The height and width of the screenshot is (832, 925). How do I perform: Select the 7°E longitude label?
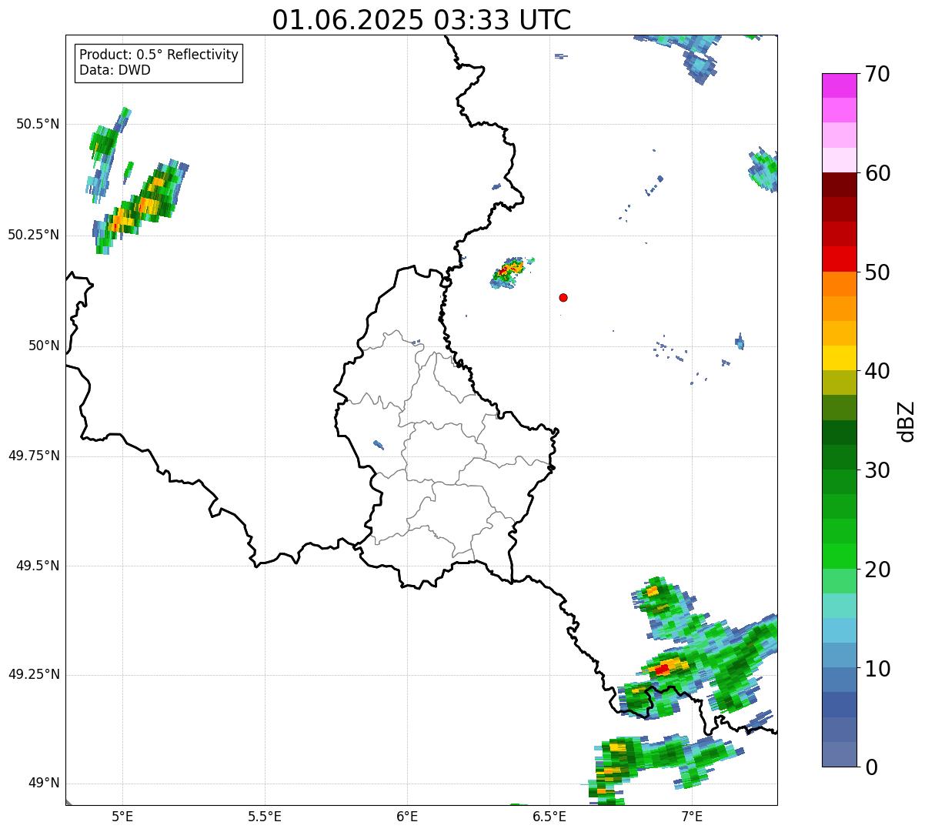pyautogui.click(x=692, y=816)
